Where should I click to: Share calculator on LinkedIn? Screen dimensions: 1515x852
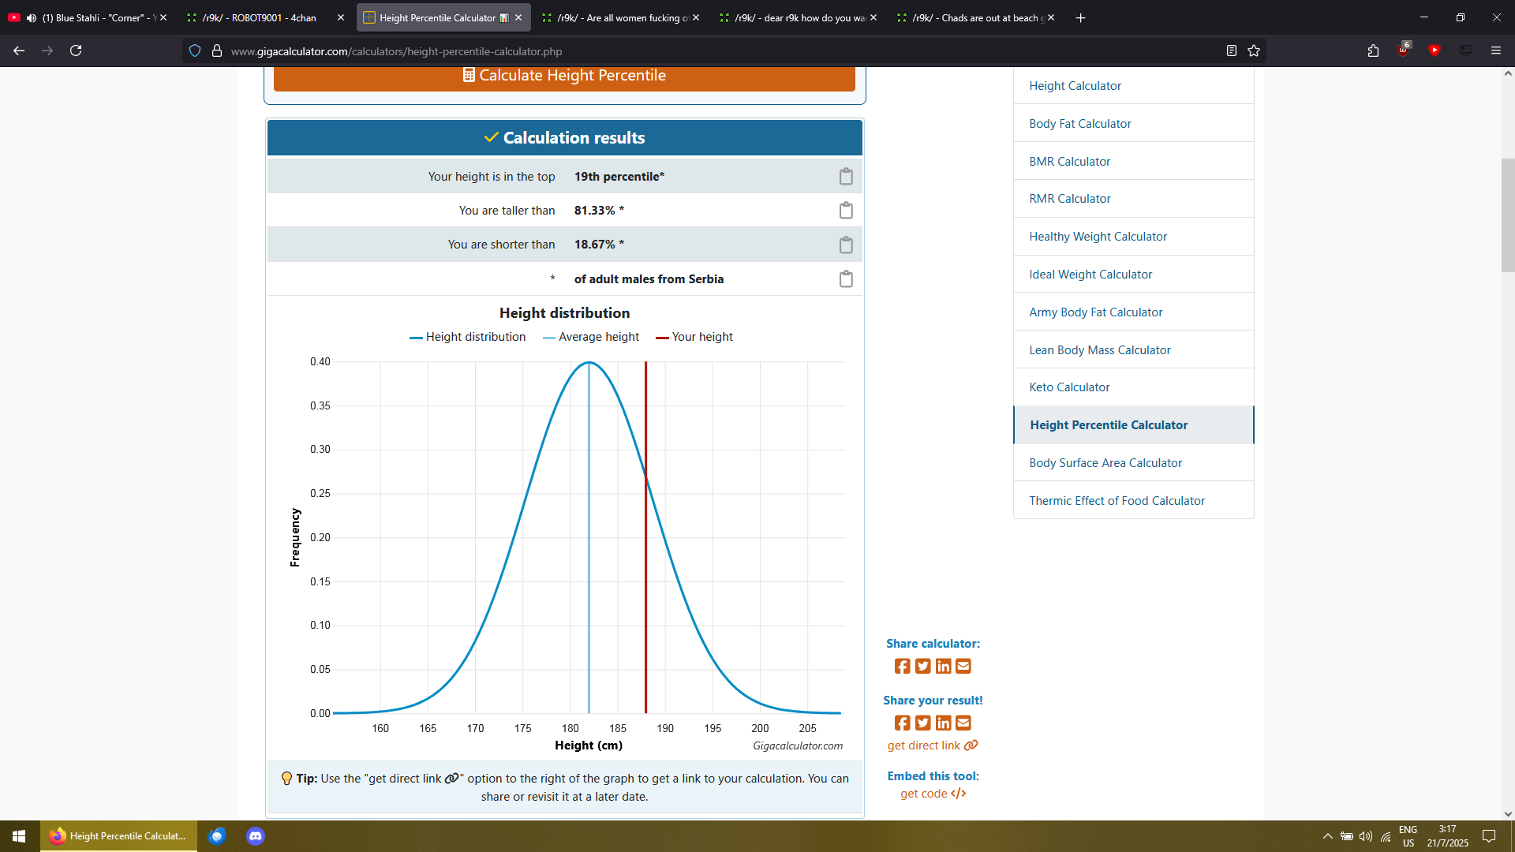[943, 667]
